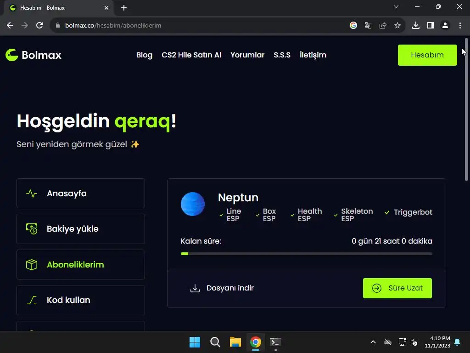Click the Neptun subscription title
This screenshot has width=470, height=353.
[238, 198]
